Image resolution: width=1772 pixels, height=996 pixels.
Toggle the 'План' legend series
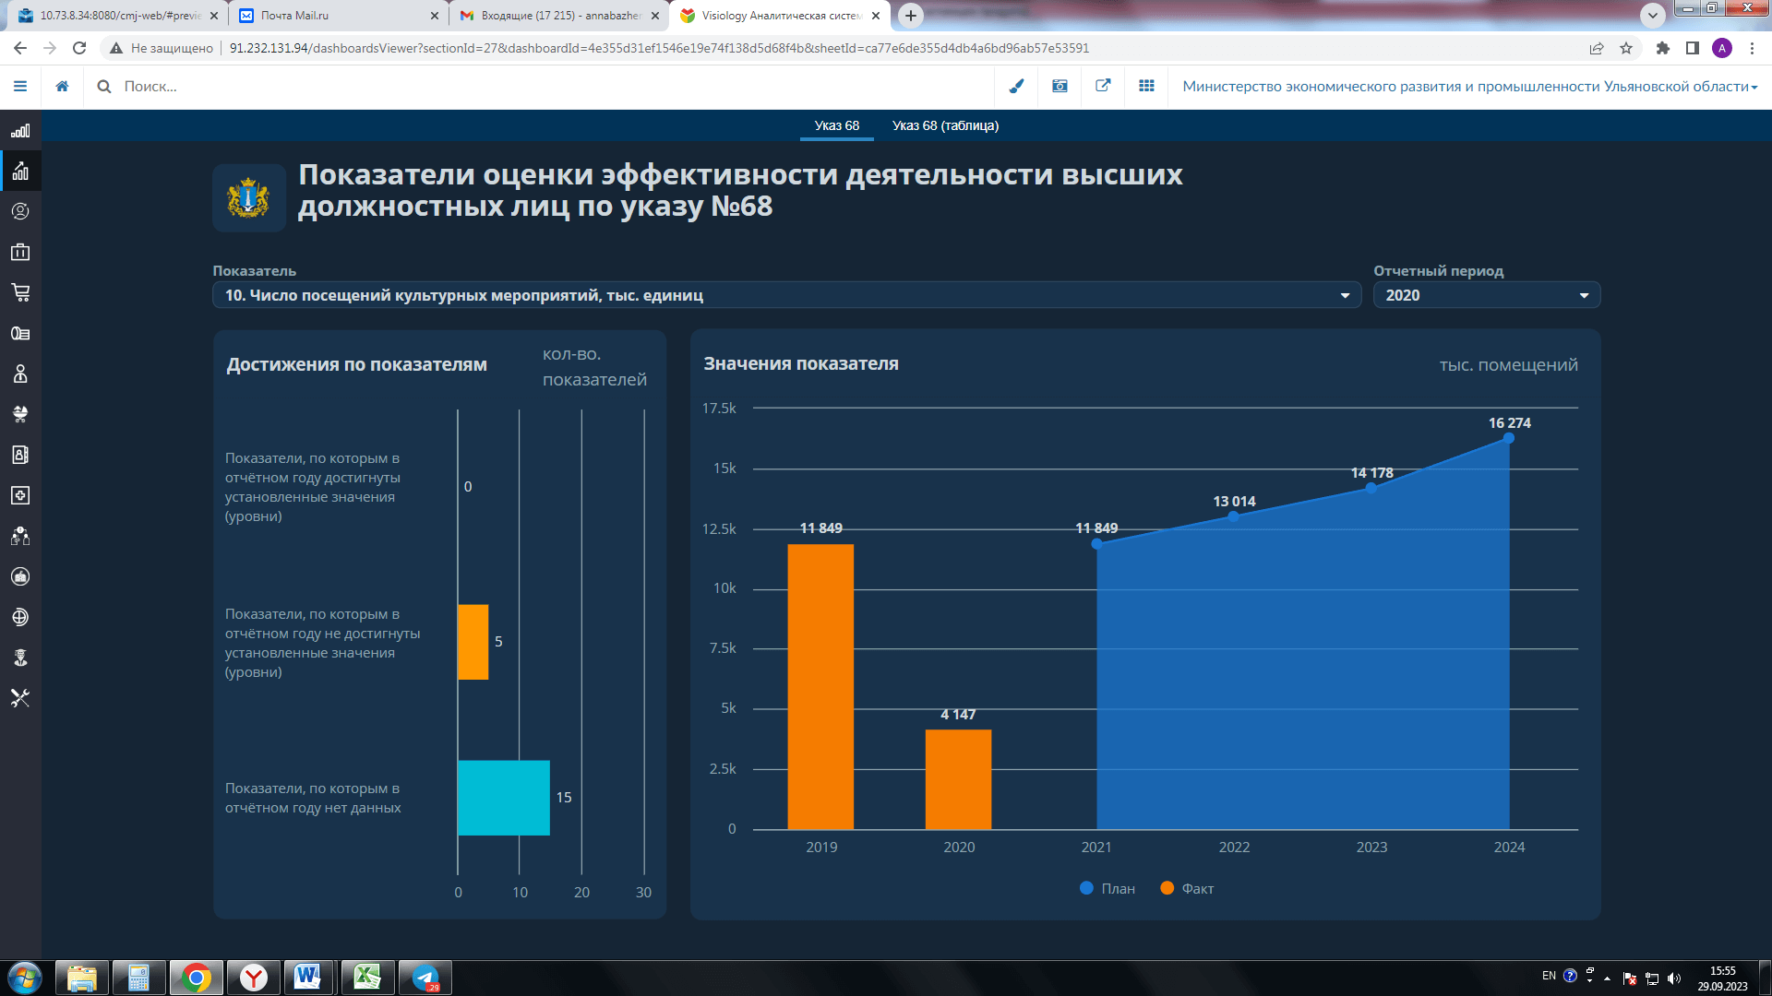click(x=1107, y=888)
